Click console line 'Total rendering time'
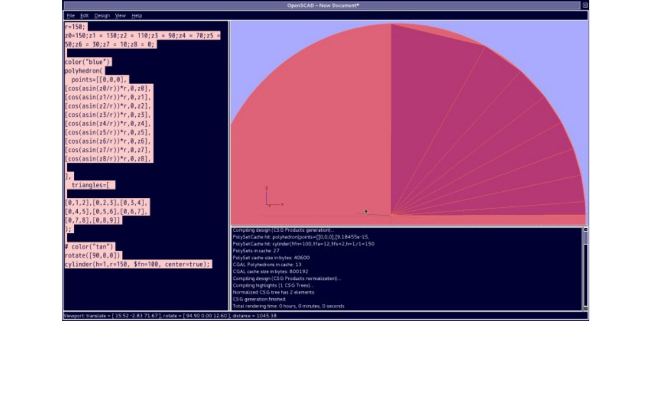 click(288, 307)
